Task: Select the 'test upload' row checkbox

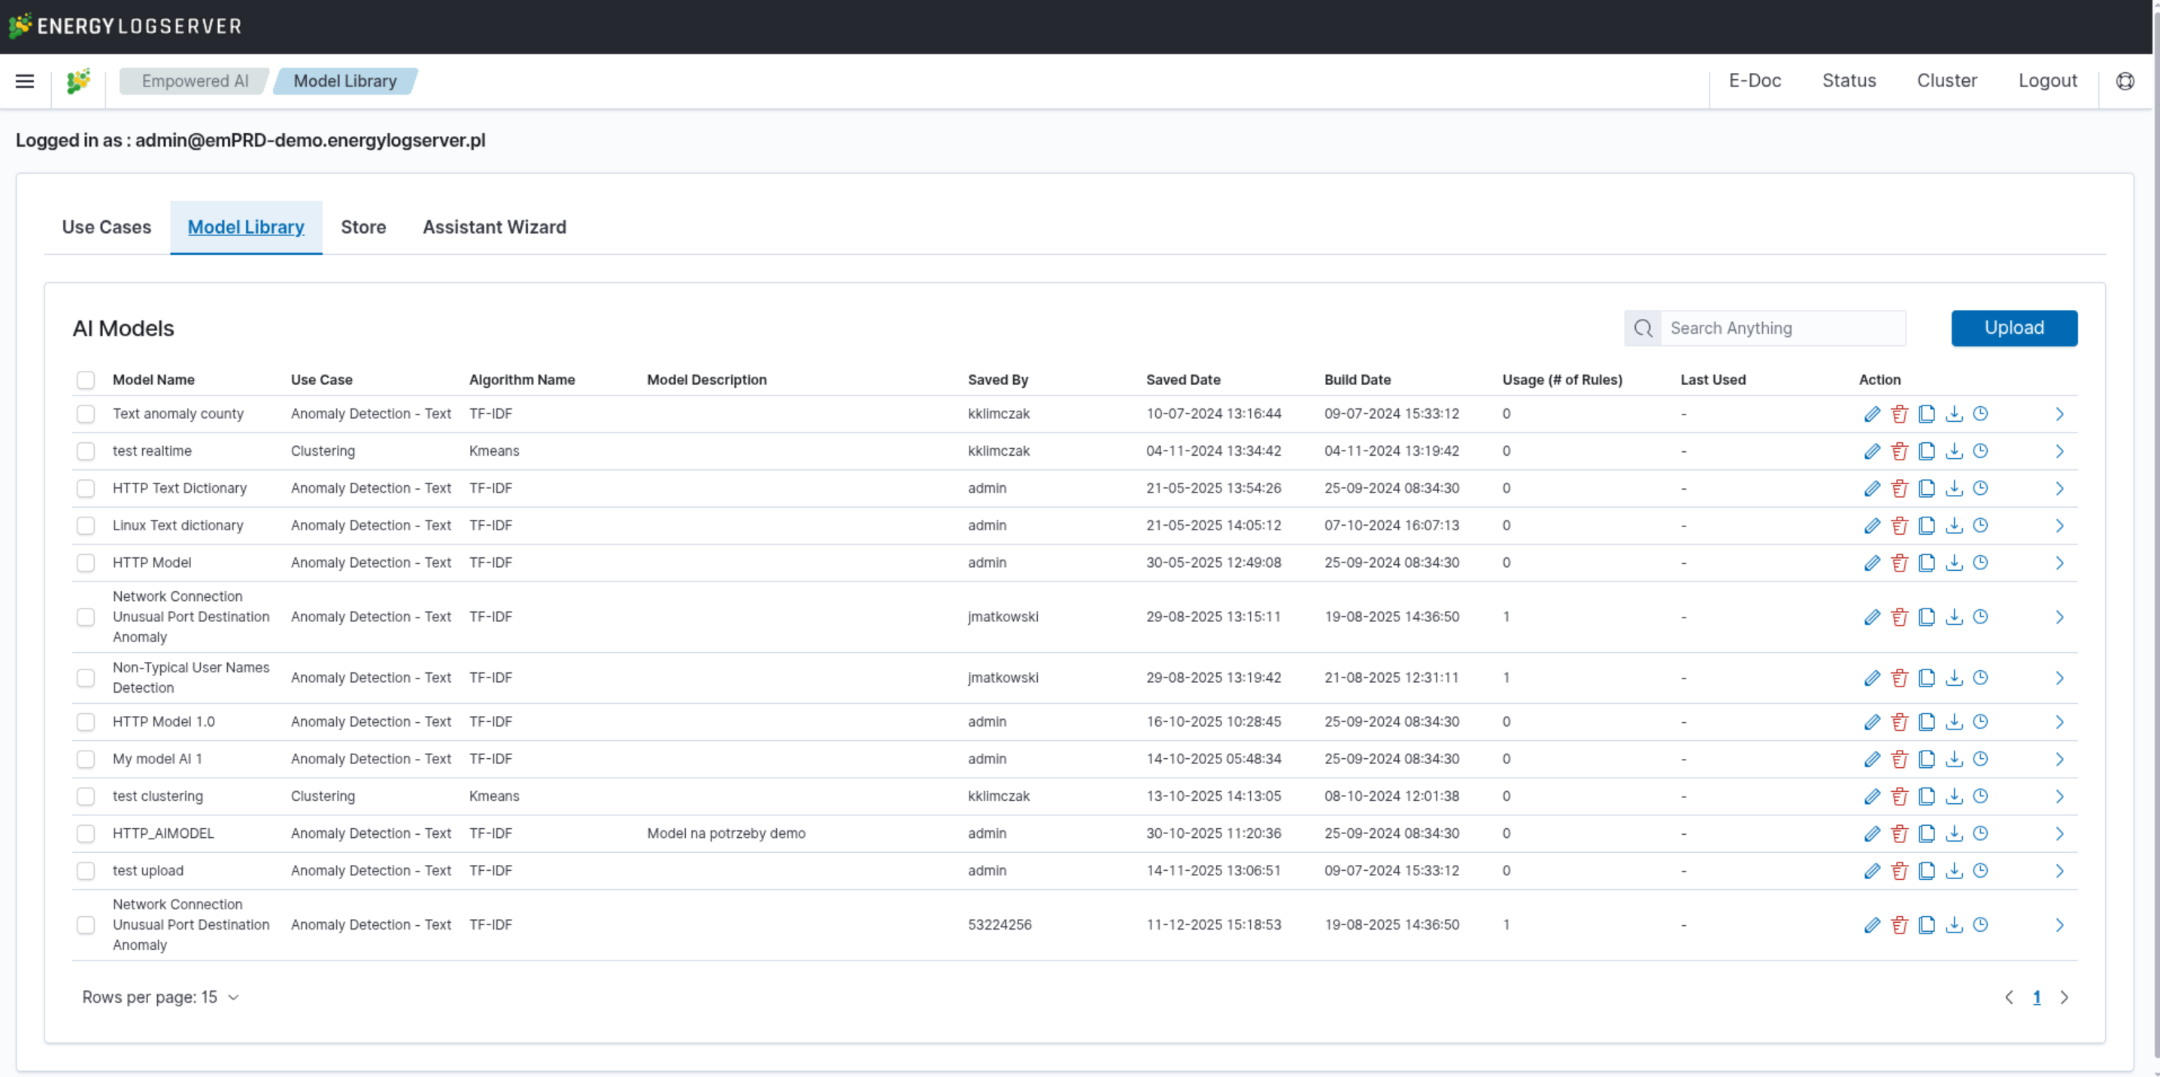Action: click(x=86, y=871)
